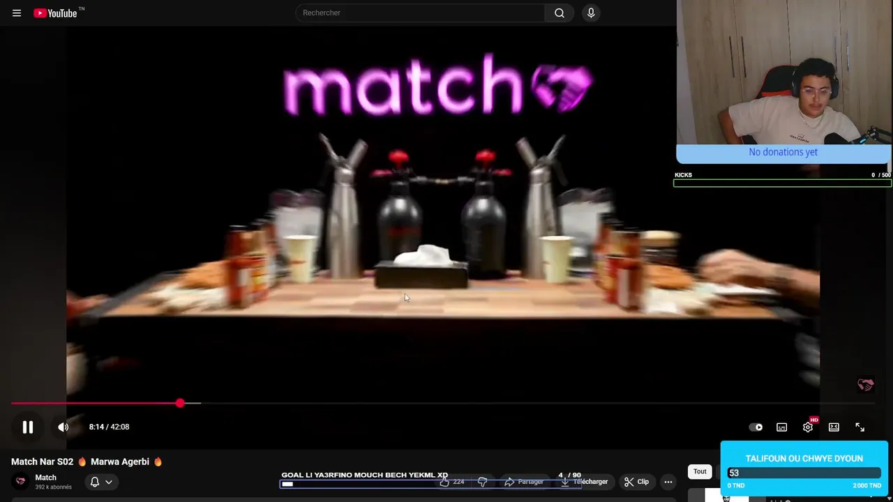Viewport: 893px width, 502px height.
Task: Like the video with 224 likes
Action: [451, 482]
